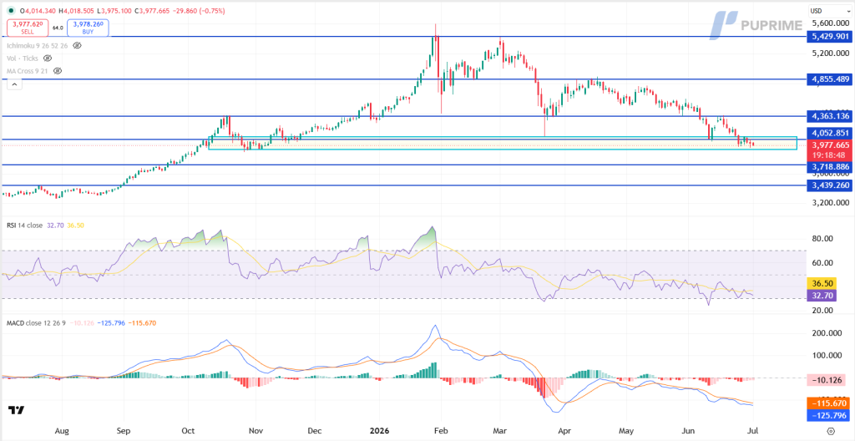Click the current price 3,977.665 label
The image size is (855, 441).
tap(829, 145)
